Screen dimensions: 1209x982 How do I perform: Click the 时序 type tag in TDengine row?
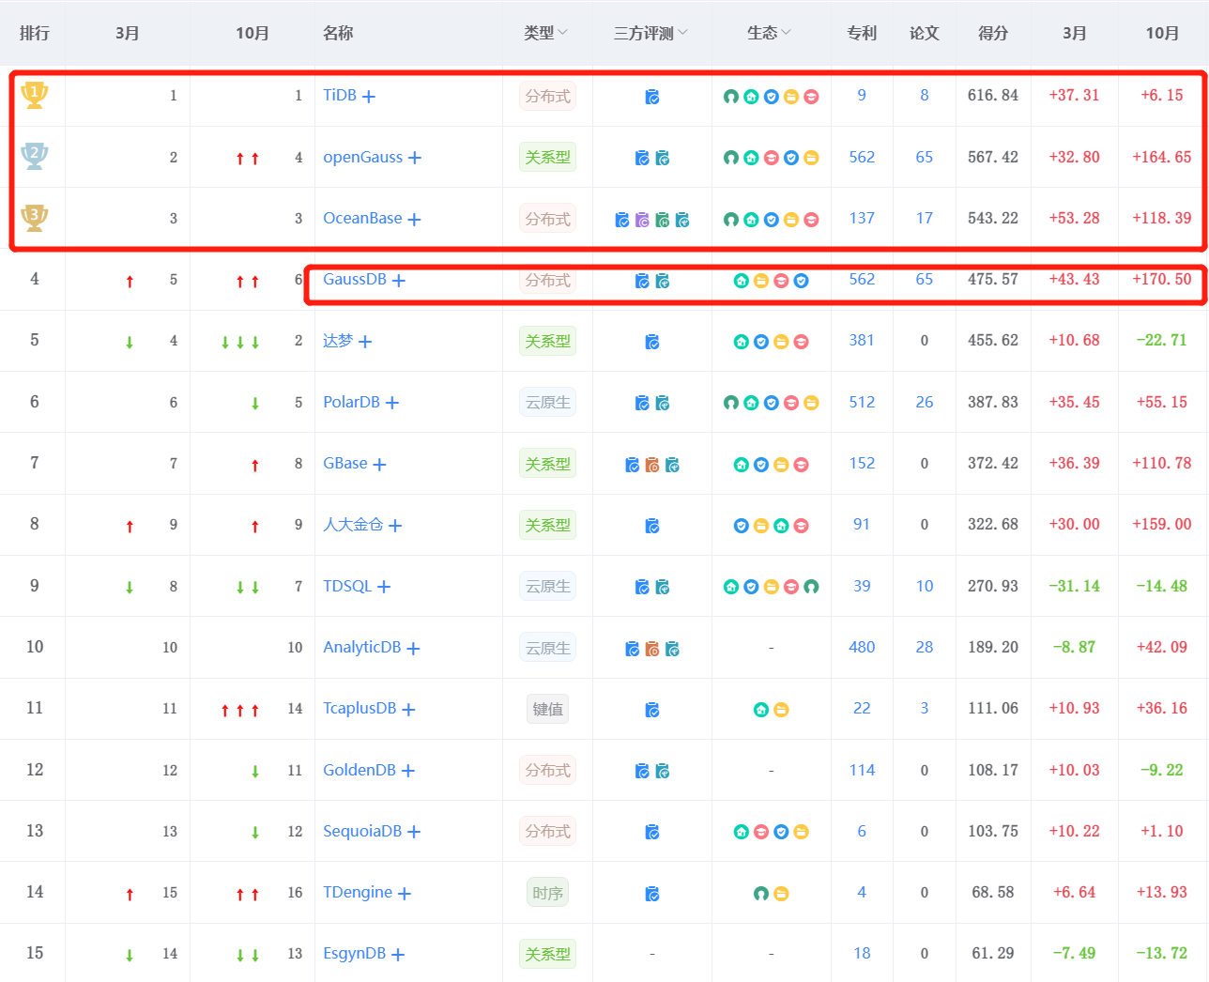[548, 894]
